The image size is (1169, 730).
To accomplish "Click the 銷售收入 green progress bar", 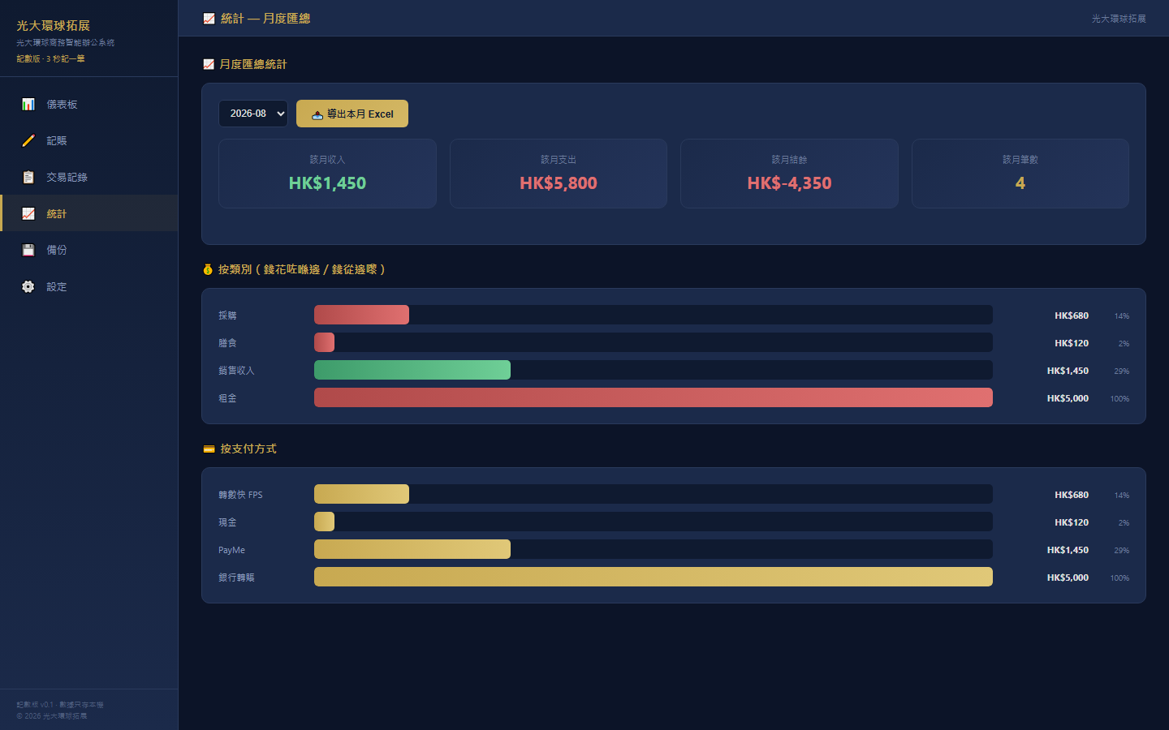I will pos(412,370).
